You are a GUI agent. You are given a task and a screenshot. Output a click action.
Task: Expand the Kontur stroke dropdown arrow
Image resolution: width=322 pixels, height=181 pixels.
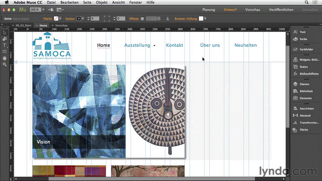83,19
